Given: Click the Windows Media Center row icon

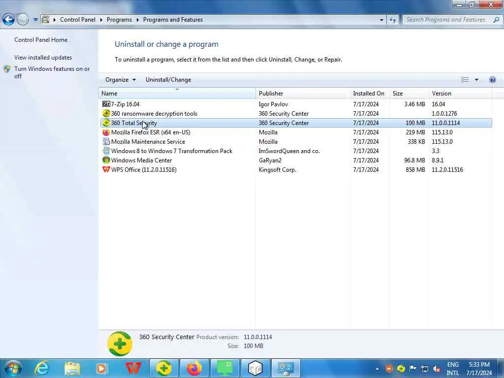Looking at the screenshot, I should 106,160.
